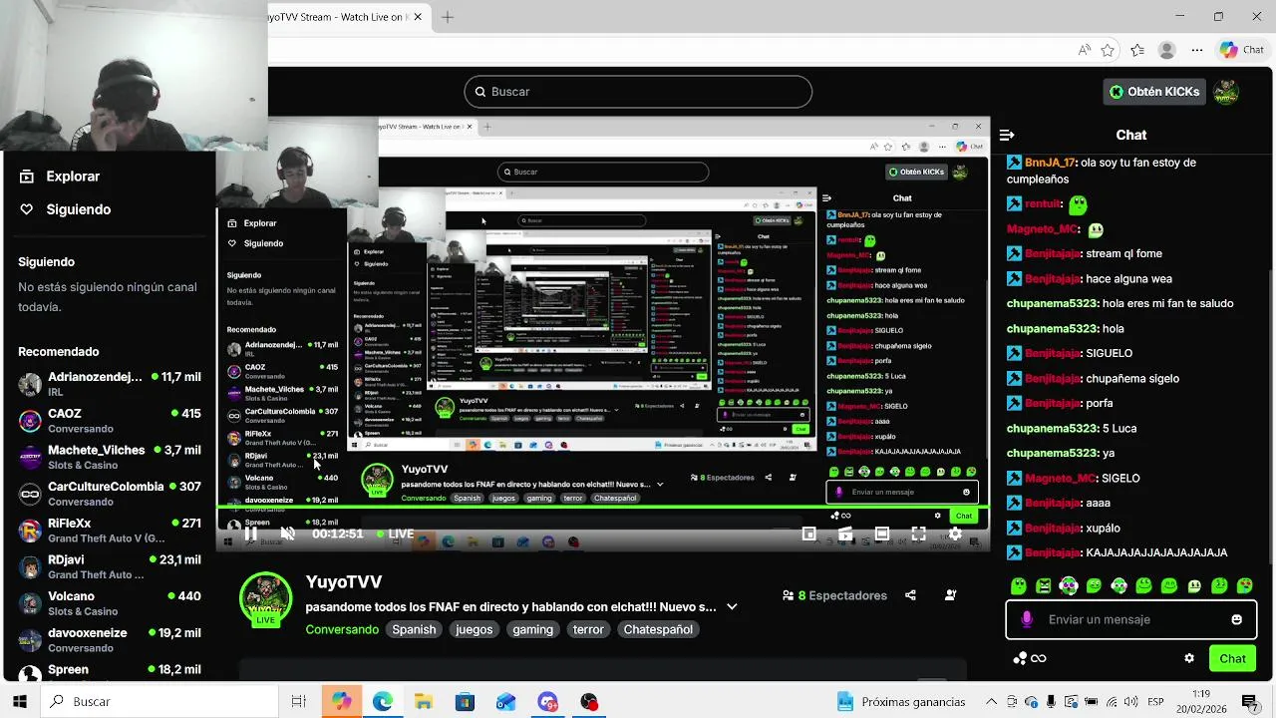This screenshot has height=718, width=1276.
Task: Click the channel points infinity icon
Action: coord(1030,658)
